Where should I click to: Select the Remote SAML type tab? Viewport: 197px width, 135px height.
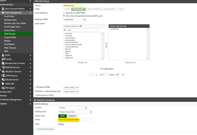click(x=109, y=9)
